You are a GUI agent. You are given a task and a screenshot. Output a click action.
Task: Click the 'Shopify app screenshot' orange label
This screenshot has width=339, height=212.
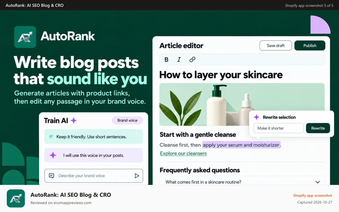(313, 196)
